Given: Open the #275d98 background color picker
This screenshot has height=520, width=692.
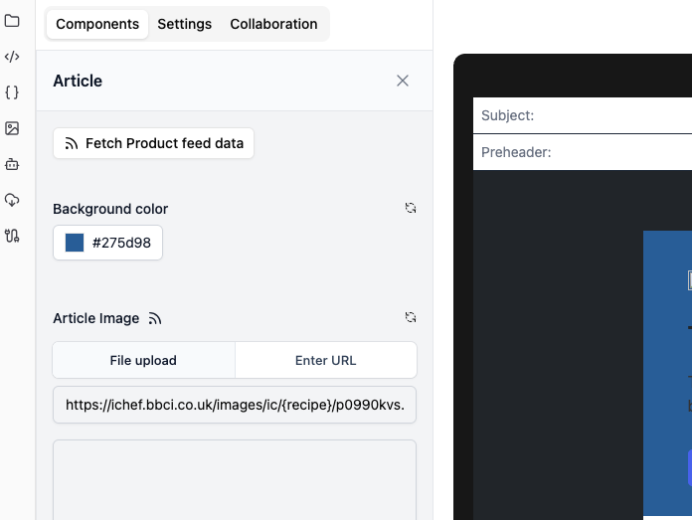Looking at the screenshot, I should coord(107,243).
